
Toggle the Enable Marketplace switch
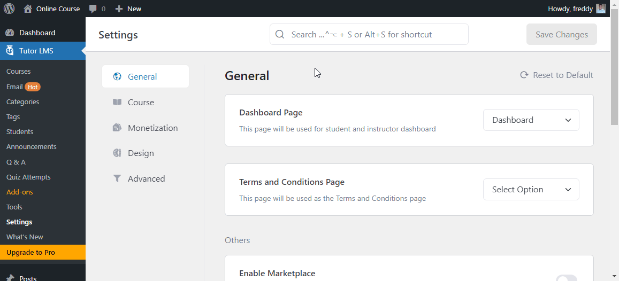[567, 278]
